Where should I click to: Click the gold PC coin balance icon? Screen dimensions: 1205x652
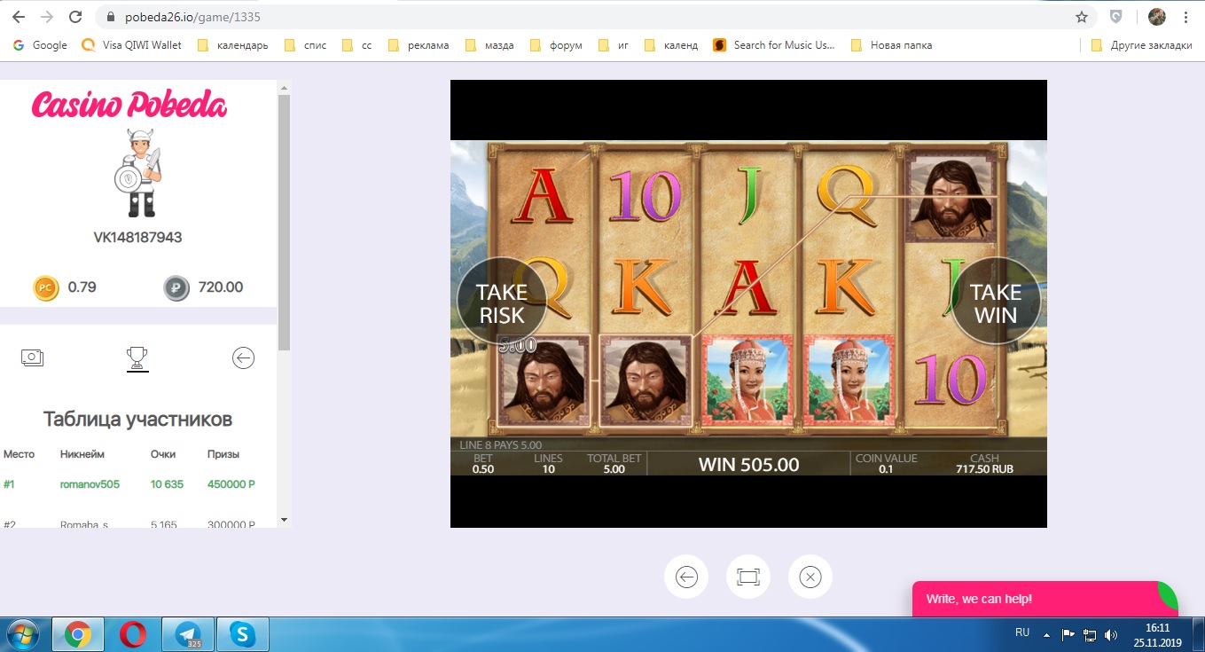coord(46,288)
